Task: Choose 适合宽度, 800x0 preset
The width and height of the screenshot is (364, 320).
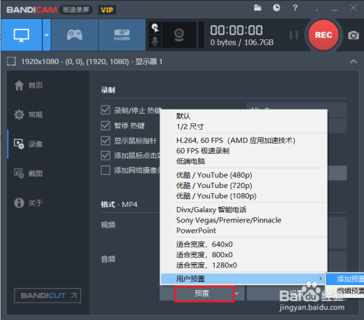Action: (x=244, y=254)
